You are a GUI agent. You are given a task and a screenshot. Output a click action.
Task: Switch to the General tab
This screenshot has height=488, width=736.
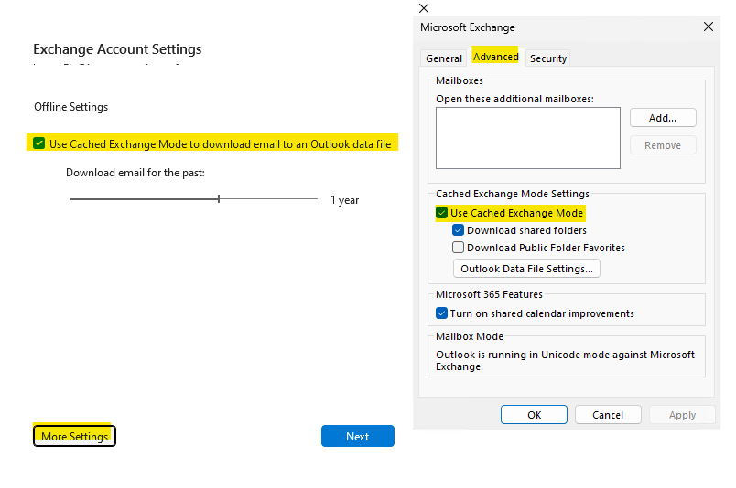(444, 58)
